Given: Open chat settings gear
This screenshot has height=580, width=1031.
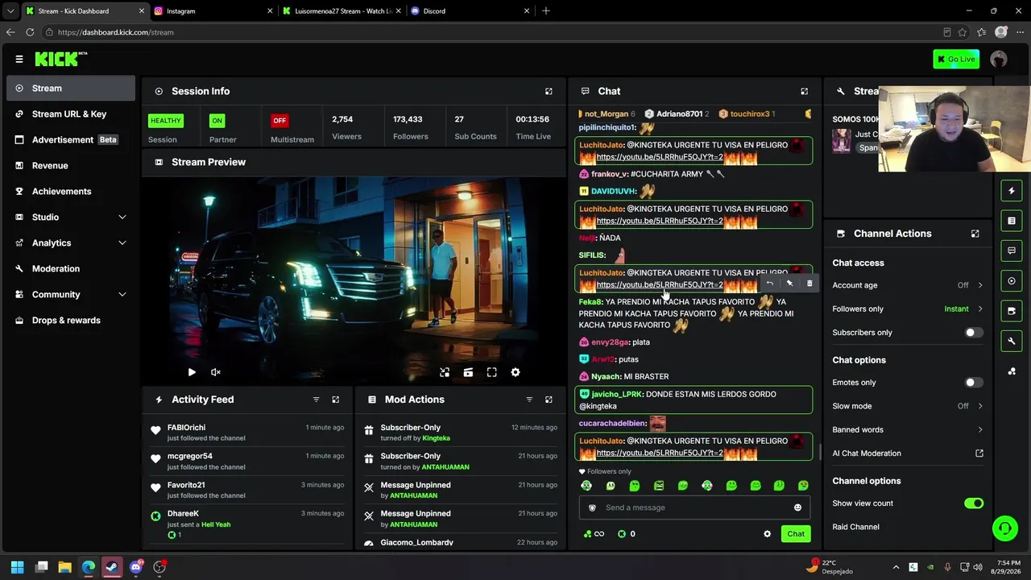Looking at the screenshot, I should click(x=767, y=534).
